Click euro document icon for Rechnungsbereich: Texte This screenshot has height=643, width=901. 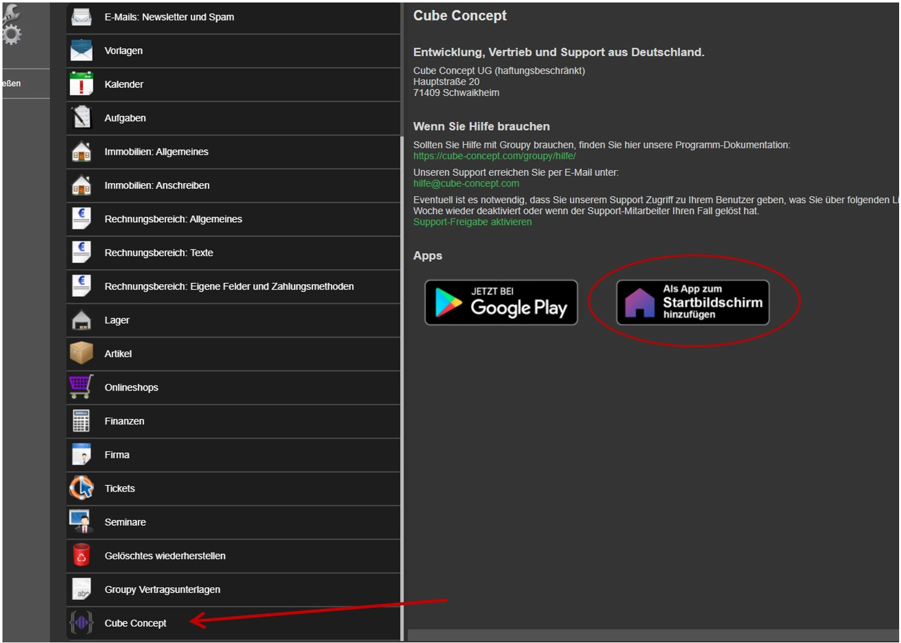(81, 252)
